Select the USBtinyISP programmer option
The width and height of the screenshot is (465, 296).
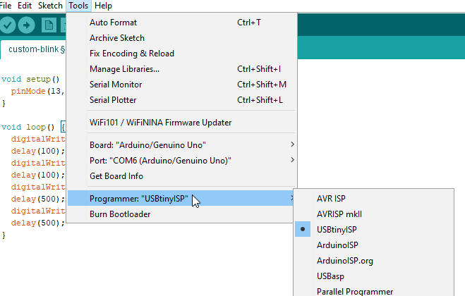coord(337,229)
